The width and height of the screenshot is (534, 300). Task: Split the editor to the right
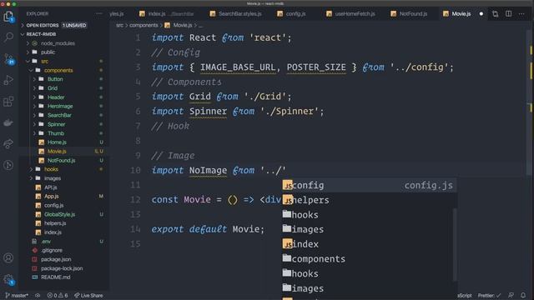[508, 14]
